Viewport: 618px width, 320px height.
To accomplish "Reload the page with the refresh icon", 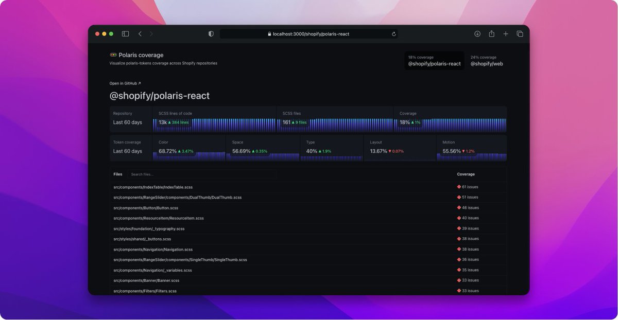I will coord(393,34).
